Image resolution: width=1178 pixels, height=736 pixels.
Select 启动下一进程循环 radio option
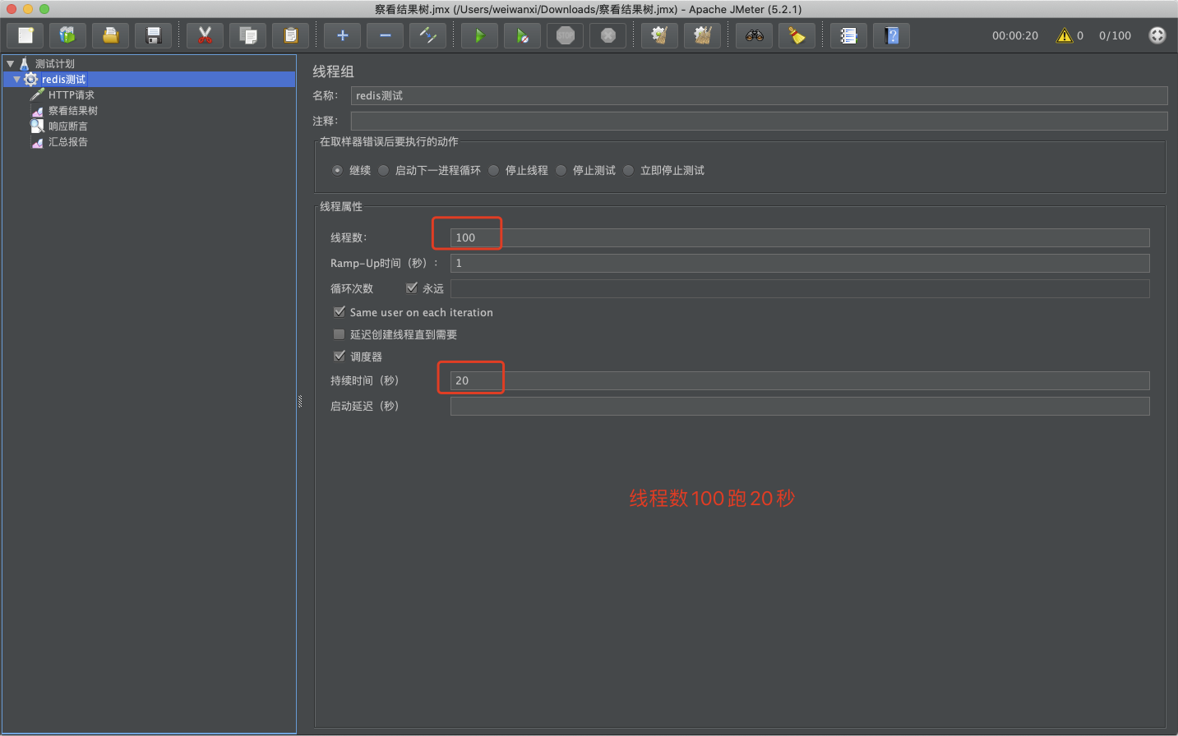pos(383,170)
